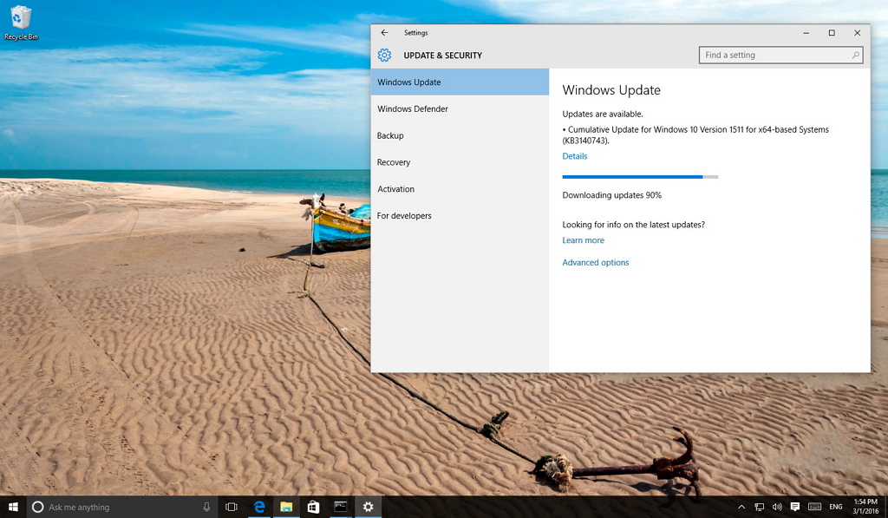Open the Recovery settings category
This screenshot has width=888, height=518.
[460, 162]
